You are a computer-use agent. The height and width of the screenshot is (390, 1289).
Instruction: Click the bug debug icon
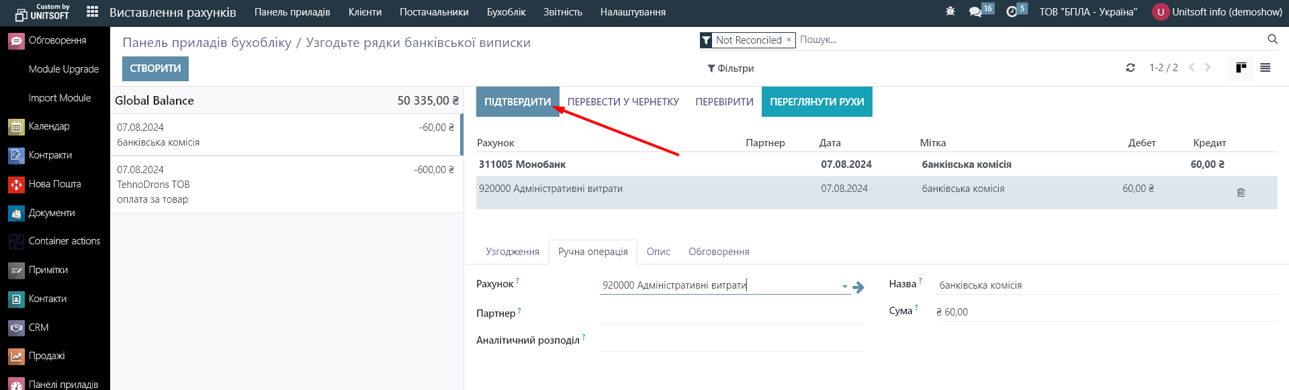tap(950, 11)
